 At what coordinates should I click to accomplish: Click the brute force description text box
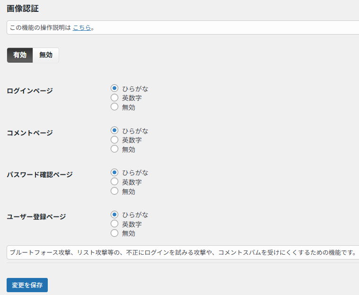[x=183, y=252]
